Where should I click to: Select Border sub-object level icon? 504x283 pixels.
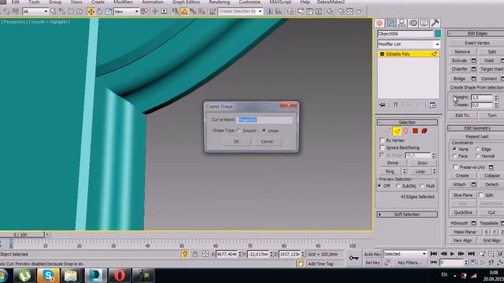tap(406, 131)
